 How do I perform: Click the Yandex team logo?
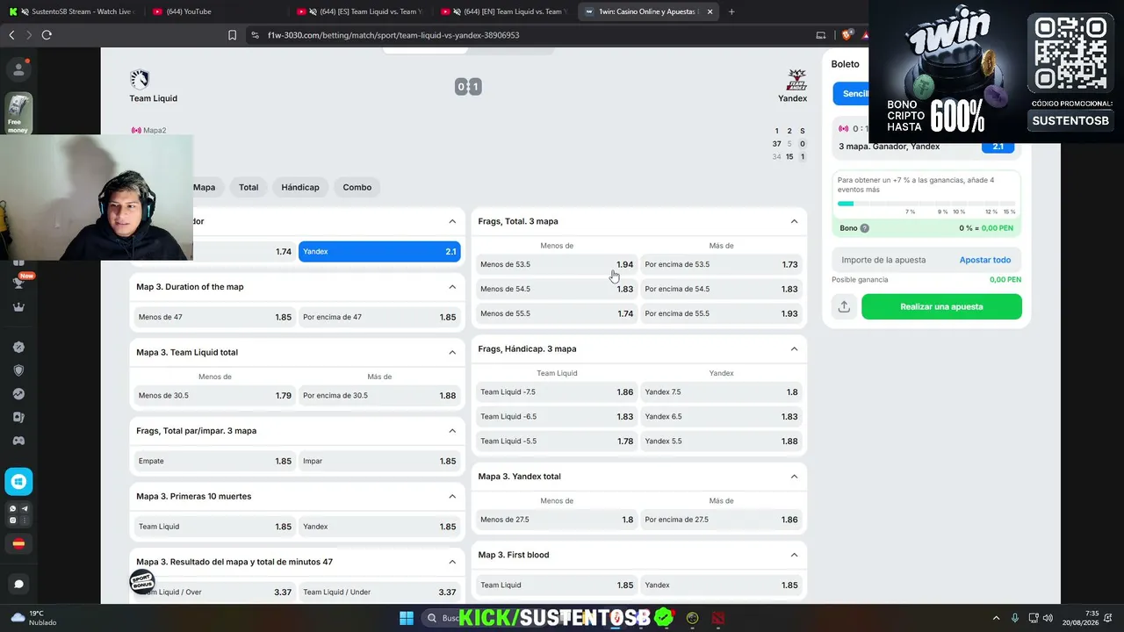pos(796,80)
